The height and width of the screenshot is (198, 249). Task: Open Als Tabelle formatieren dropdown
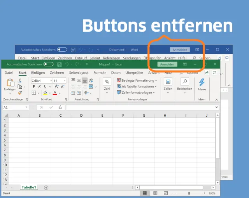coord(137,86)
